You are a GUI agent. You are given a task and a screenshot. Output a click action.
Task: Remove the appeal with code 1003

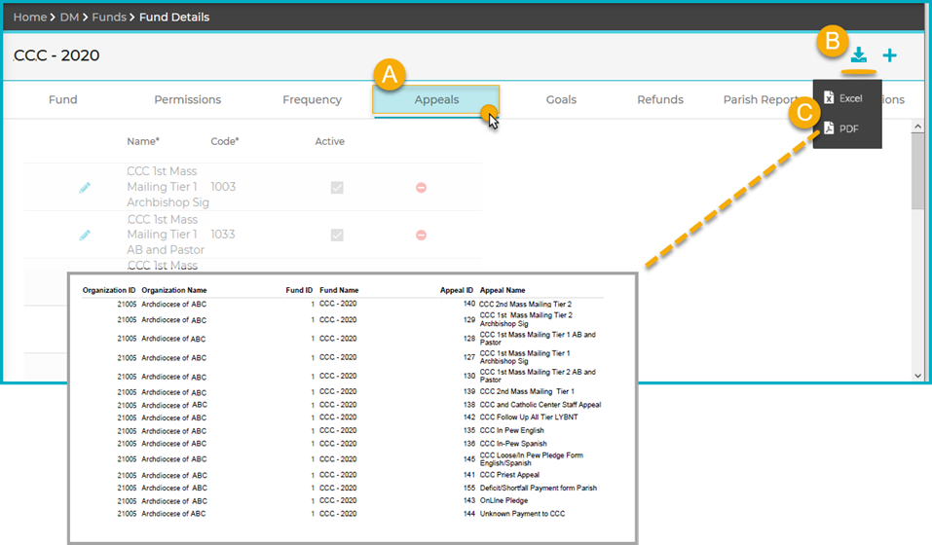421,188
